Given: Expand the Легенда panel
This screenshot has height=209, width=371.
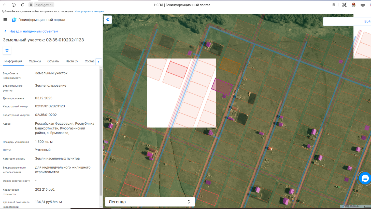Looking at the screenshot, I should pyautogui.click(x=150, y=202).
